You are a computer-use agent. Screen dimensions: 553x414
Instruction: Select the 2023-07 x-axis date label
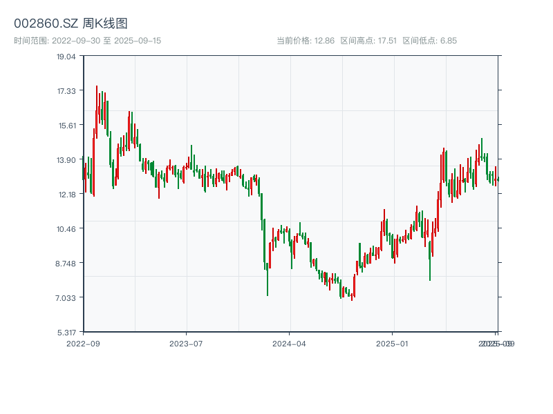[186, 343]
